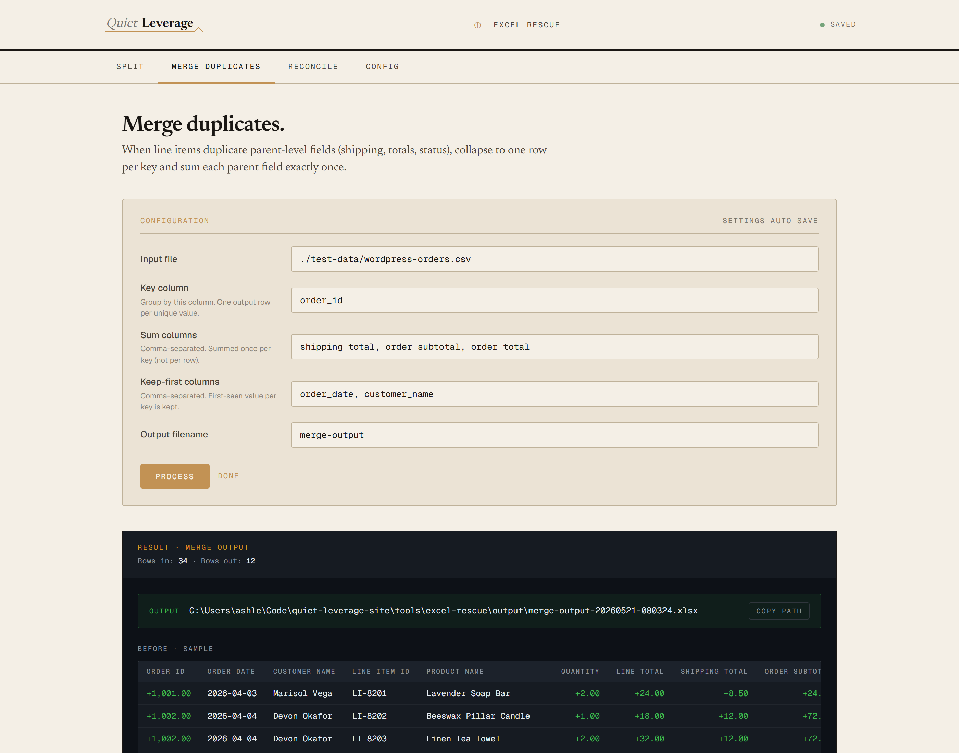This screenshot has width=959, height=753.
Task: Click the 'Key column' field label
Action: click(164, 288)
